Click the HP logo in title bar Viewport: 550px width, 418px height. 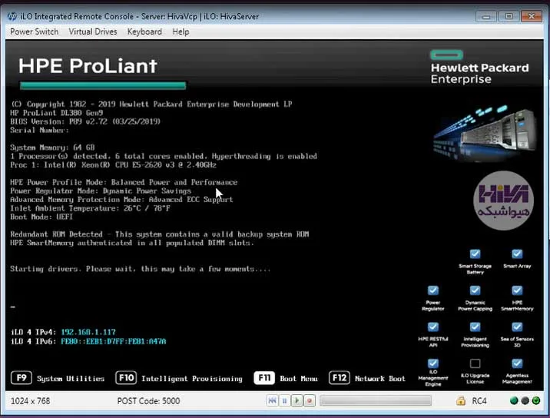point(12,16)
